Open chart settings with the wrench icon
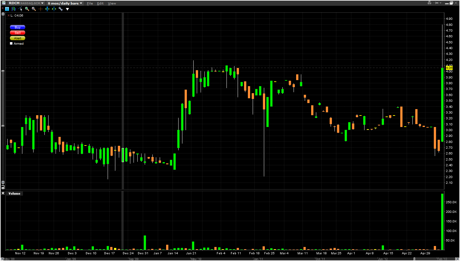 click(60, 9)
